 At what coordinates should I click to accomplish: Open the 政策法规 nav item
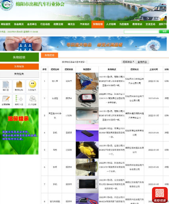(58, 24)
